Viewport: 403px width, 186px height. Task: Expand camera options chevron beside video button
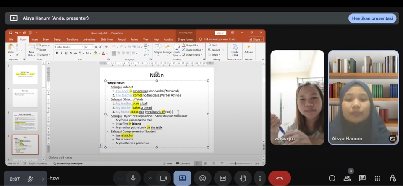[x=150, y=178]
